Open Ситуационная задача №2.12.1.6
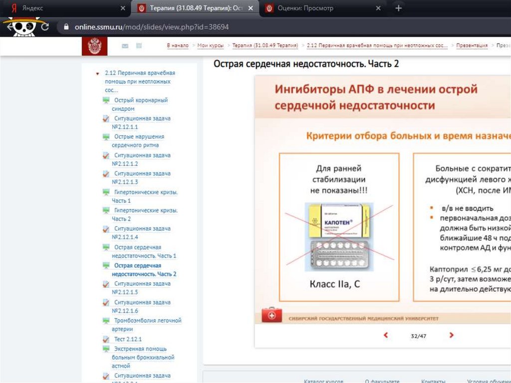 141,307
